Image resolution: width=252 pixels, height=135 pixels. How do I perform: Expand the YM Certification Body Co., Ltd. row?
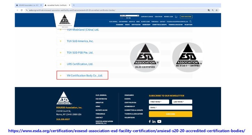pos(82,75)
